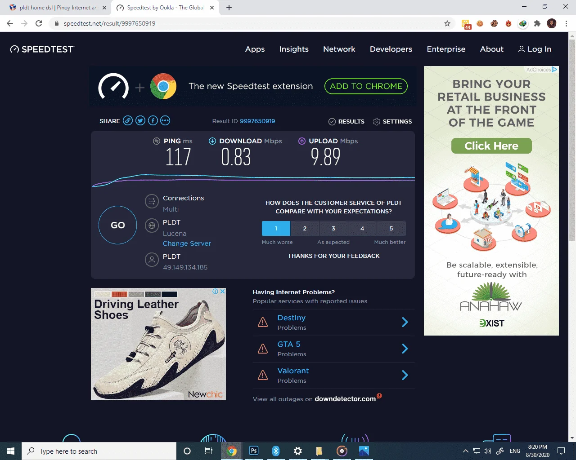Open Settings gear in the taskbar
This screenshot has height=460, width=576.
pyautogui.click(x=298, y=451)
